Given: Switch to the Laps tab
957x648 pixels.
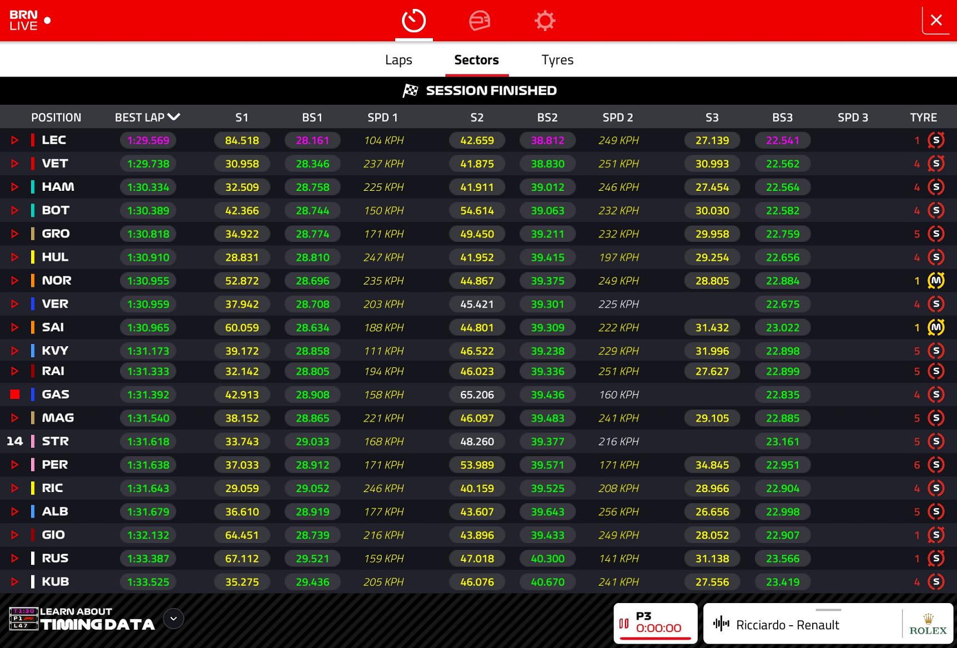Looking at the screenshot, I should 399,60.
